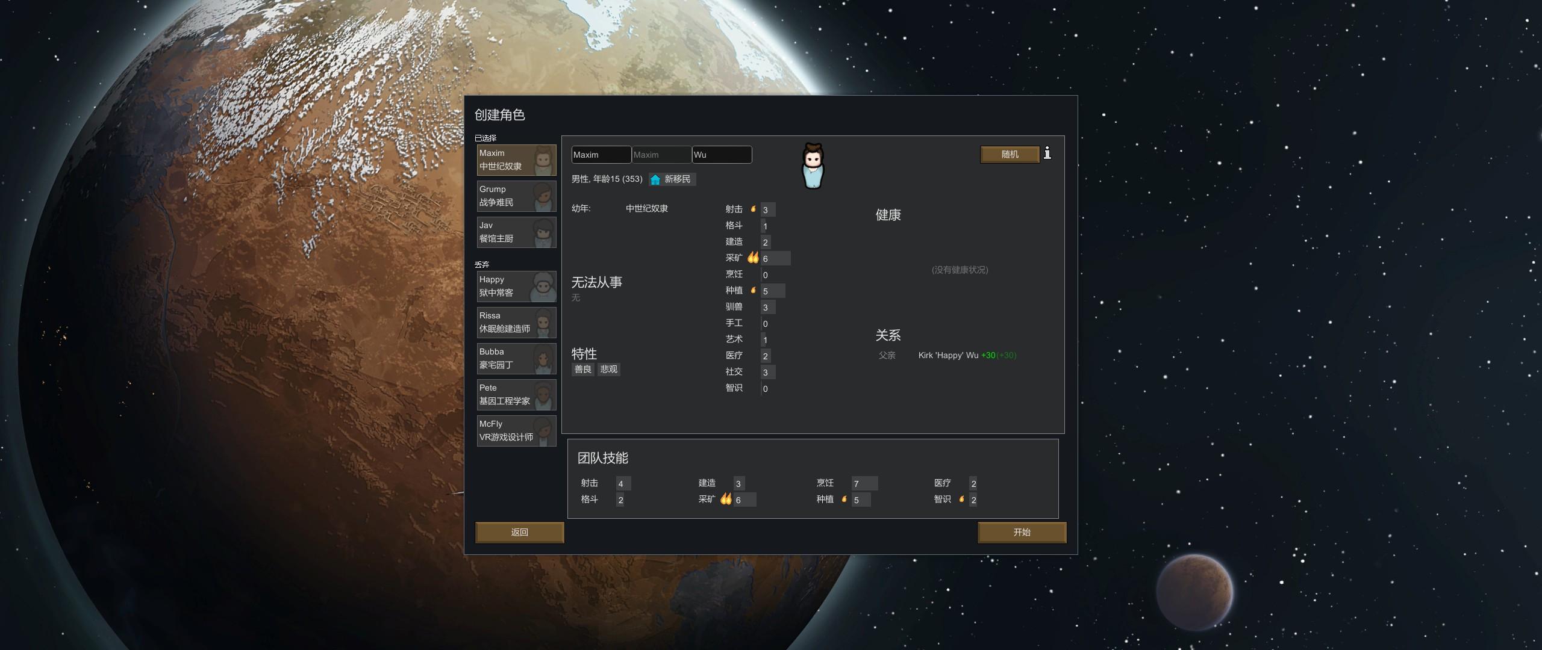Click the info icon beside the 随机 button
This screenshot has height=650, width=1542.
1048,154
